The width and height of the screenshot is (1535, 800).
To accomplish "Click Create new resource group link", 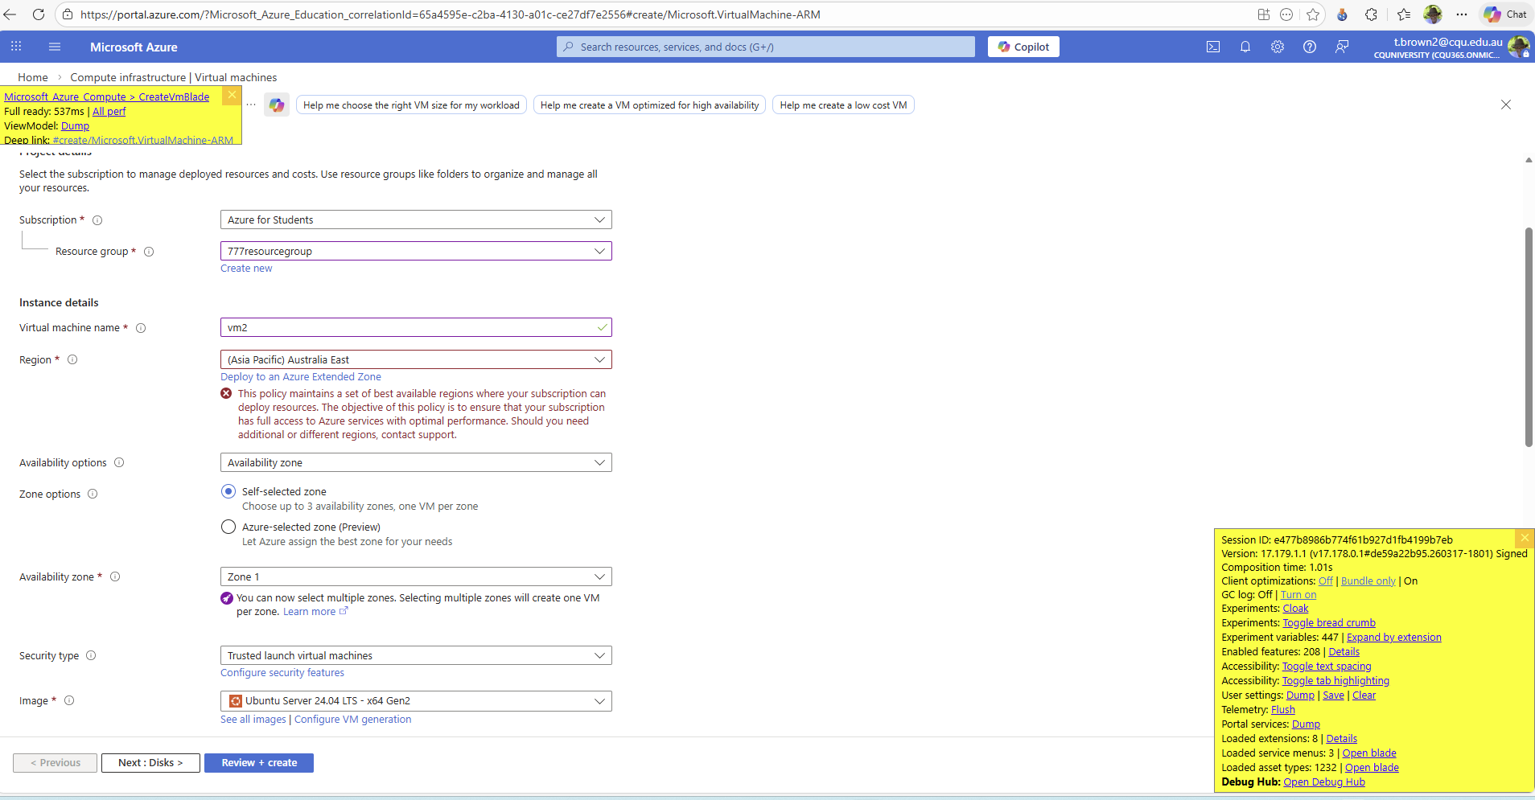I will coord(246,269).
